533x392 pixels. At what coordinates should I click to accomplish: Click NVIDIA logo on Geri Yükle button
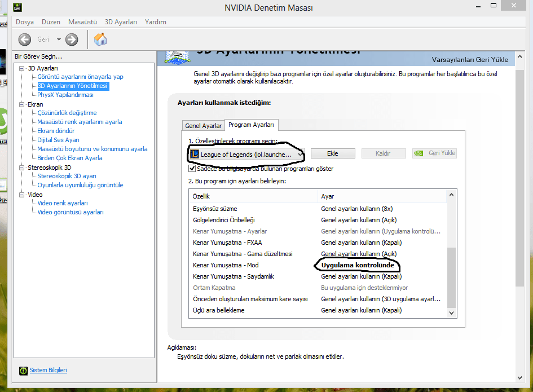tap(419, 153)
